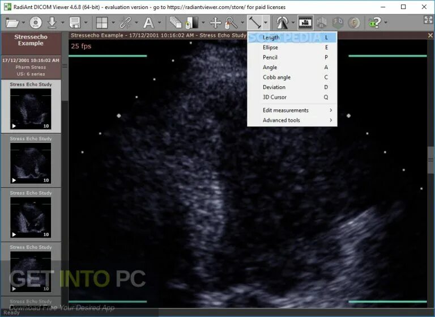Image resolution: width=435 pixels, height=317 pixels.
Task: Click the Ready status bar text
Action: click(12, 312)
